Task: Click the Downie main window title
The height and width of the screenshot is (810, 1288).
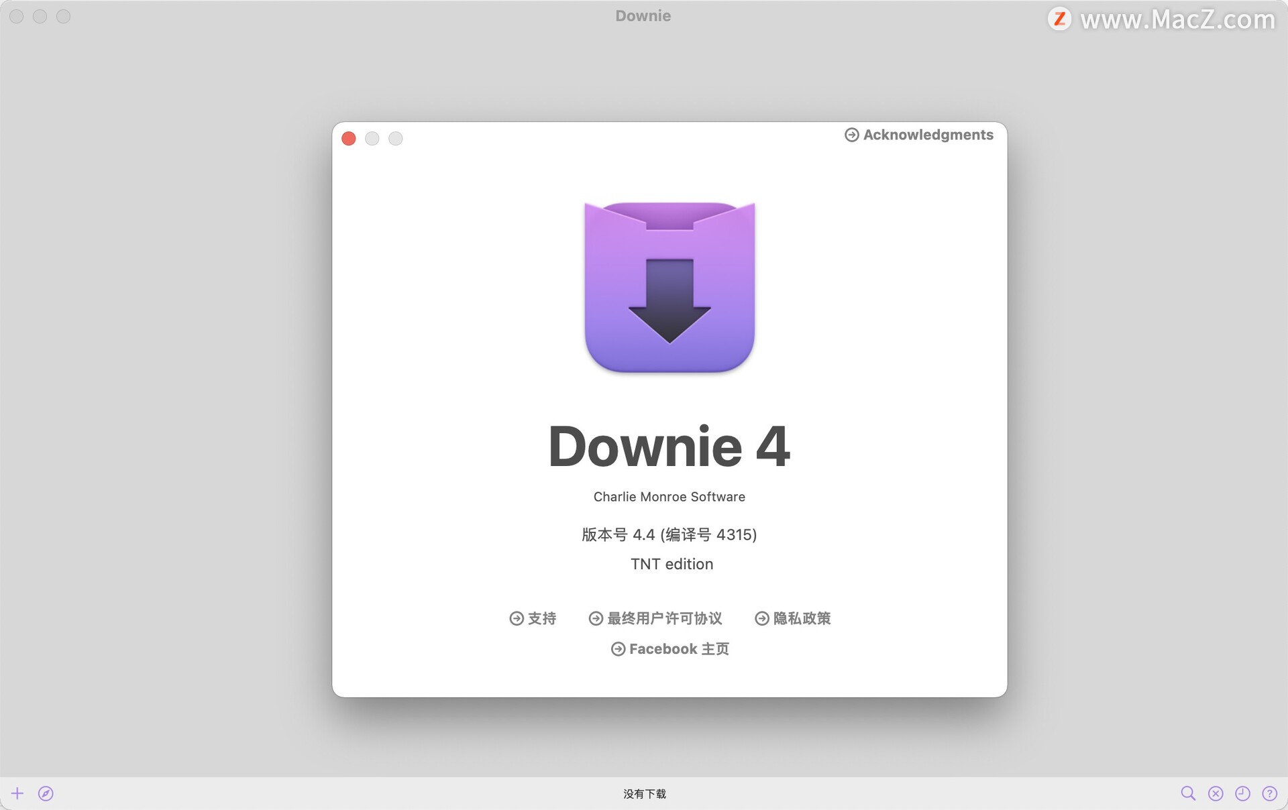Action: tap(643, 16)
